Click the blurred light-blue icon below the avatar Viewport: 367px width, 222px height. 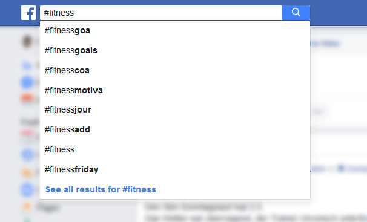click(27, 66)
